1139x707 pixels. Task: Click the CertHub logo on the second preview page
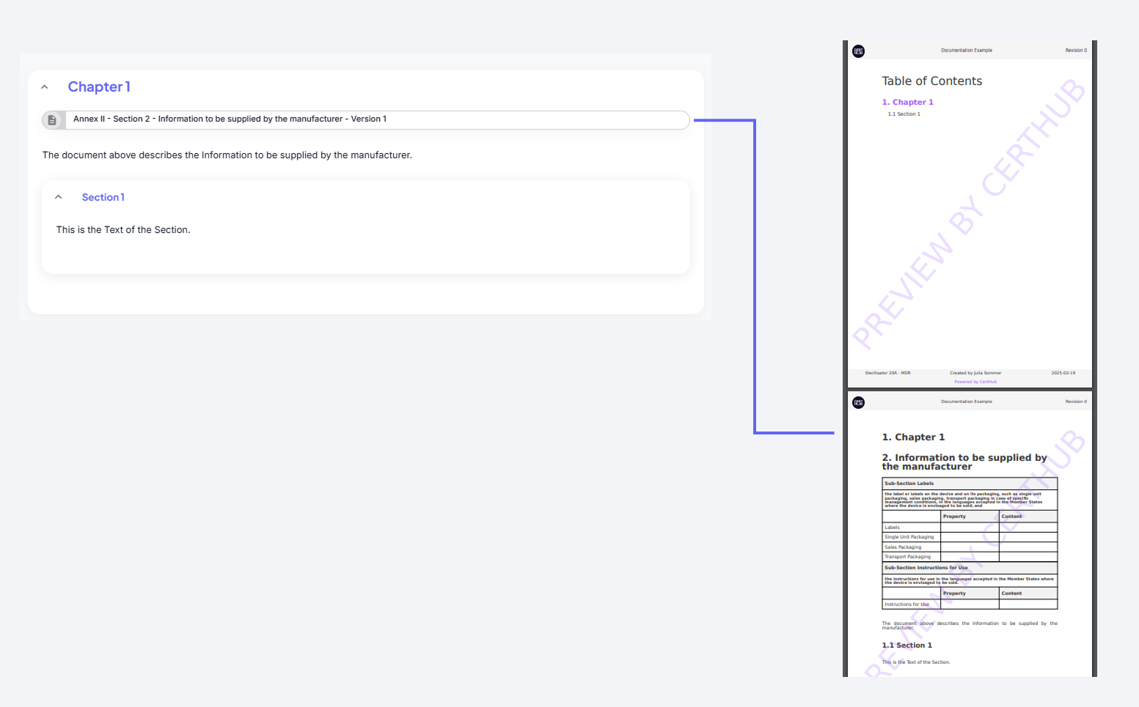tap(858, 402)
